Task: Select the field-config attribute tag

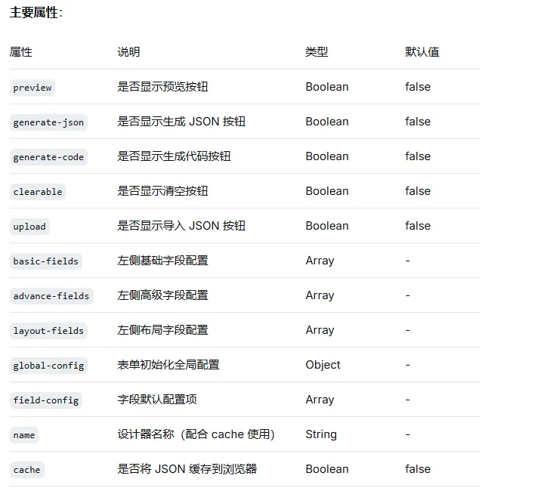Action: click(46, 400)
